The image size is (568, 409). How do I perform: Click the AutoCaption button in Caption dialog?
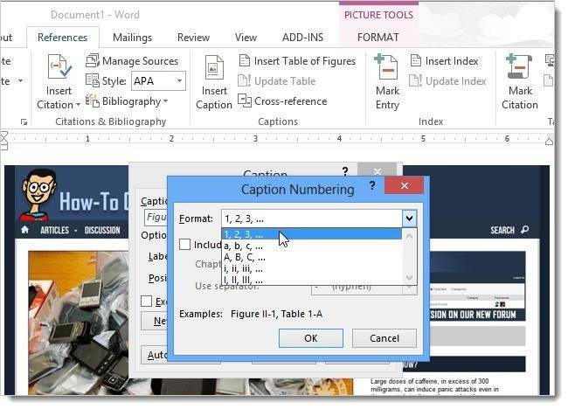pyautogui.click(x=155, y=355)
